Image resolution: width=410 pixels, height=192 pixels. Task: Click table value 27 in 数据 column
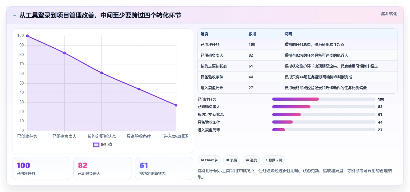click(251, 88)
